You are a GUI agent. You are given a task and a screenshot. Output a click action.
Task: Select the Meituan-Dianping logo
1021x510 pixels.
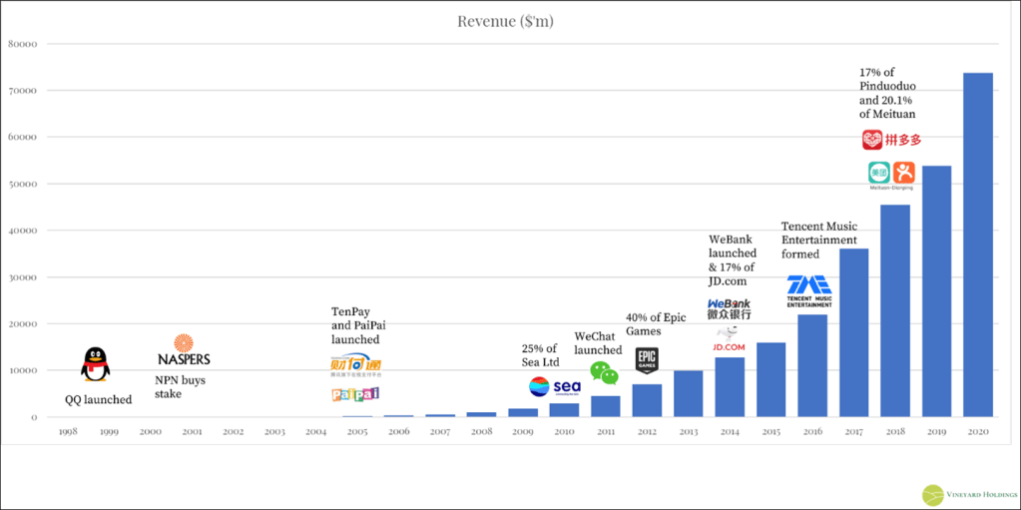click(890, 175)
